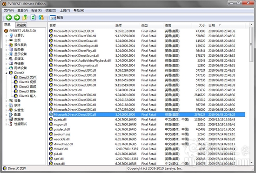Select the swenum.sys row
The image size is (256, 173).
pos(147,134)
